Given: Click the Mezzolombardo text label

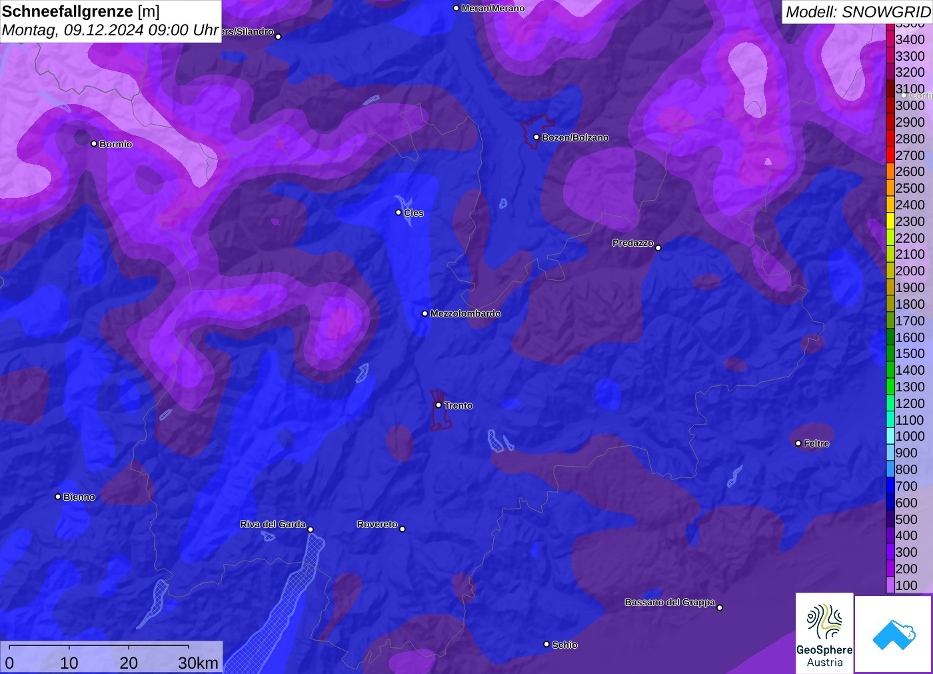Looking at the screenshot, I should tap(465, 313).
